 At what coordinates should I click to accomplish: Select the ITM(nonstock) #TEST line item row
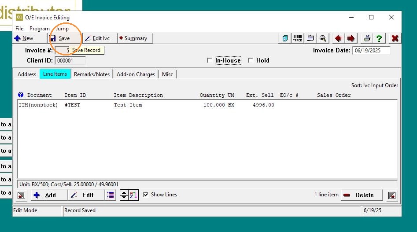[207, 105]
